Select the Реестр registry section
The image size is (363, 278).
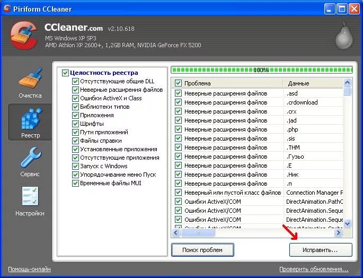click(30, 122)
